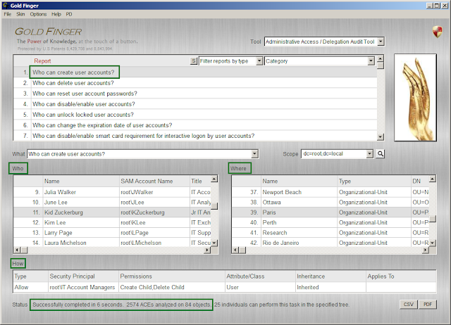This screenshot has width=451, height=325.
Task: Click Where table scroll-up arrow
Action: pyautogui.click(x=432, y=179)
